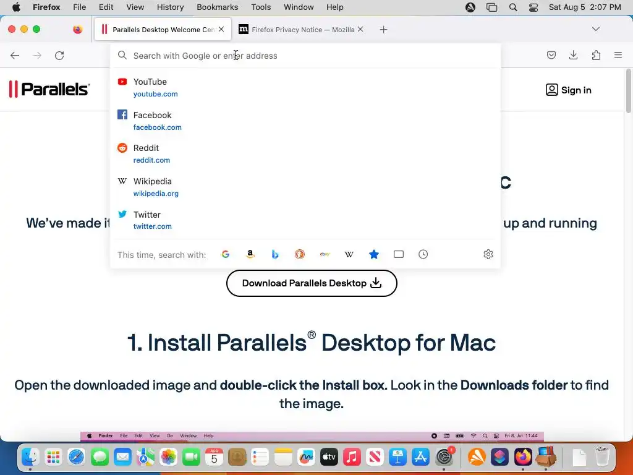The width and height of the screenshot is (633, 475).
Task: Open the date and time in menu bar
Action: [585, 7]
